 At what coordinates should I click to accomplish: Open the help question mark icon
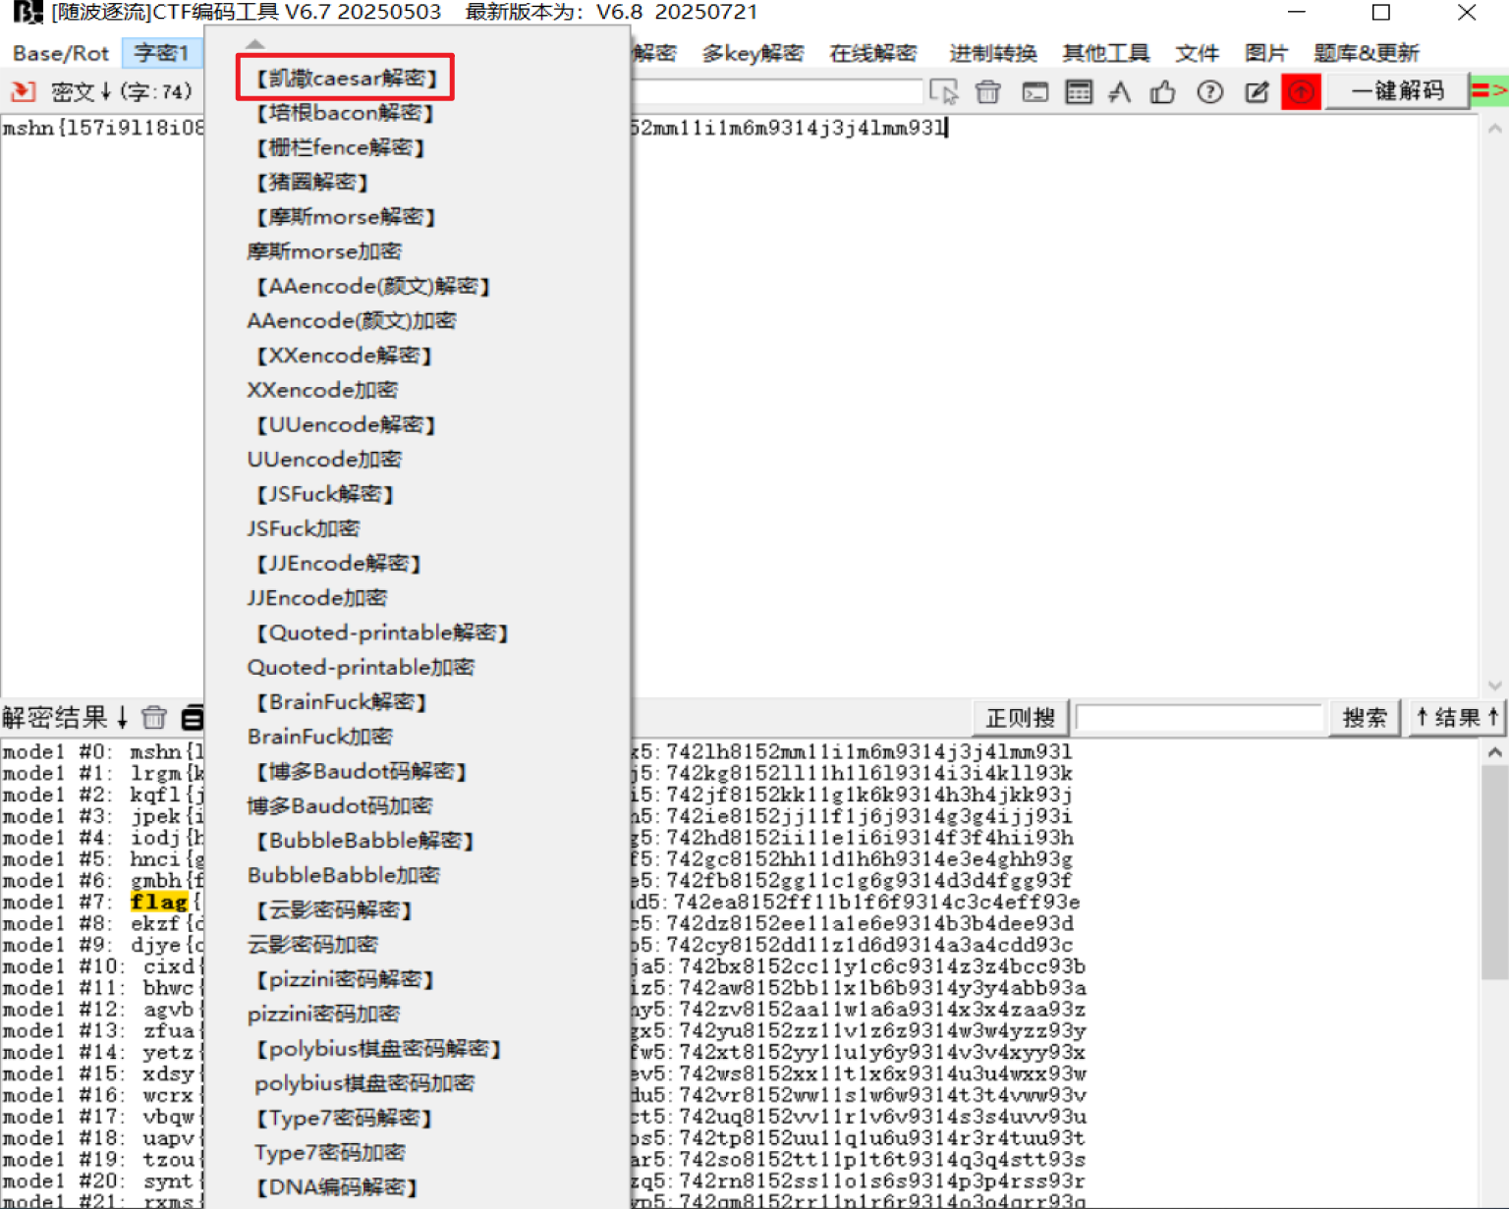1210,92
